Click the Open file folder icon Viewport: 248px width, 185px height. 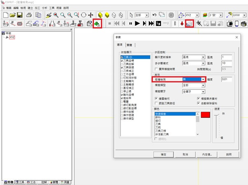(13, 15)
